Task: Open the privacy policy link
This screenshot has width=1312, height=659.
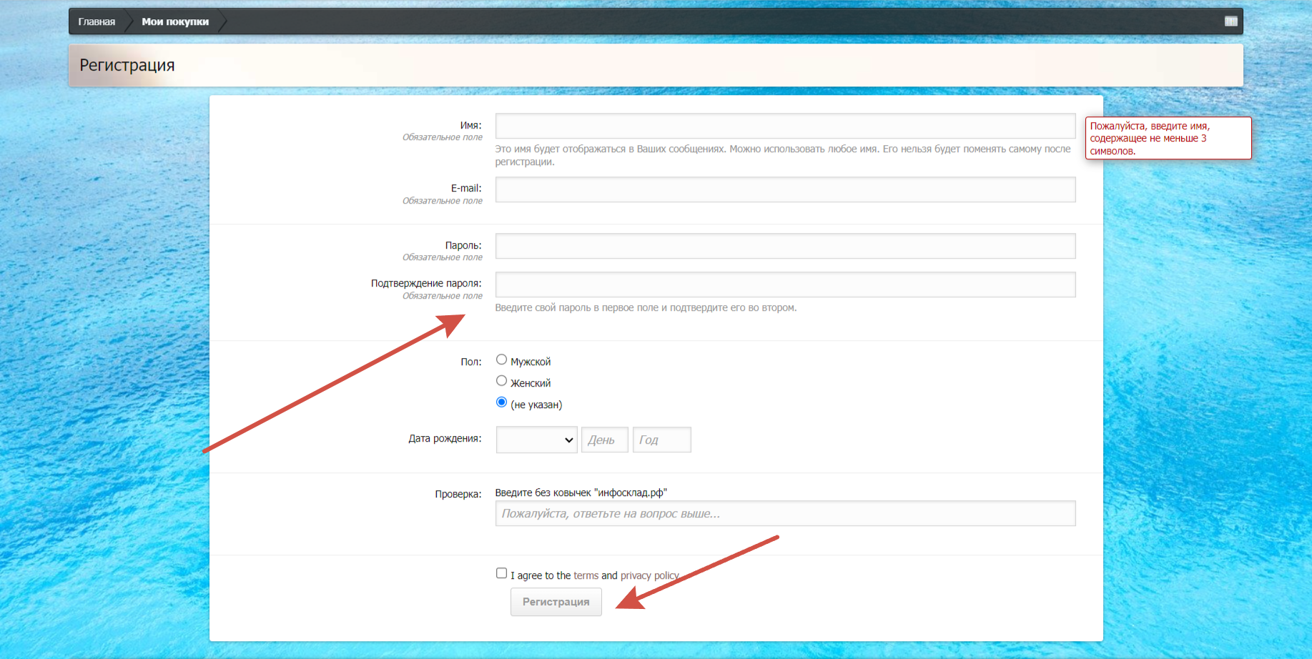Action: 649,575
